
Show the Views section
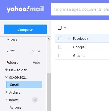tap(36, 51)
